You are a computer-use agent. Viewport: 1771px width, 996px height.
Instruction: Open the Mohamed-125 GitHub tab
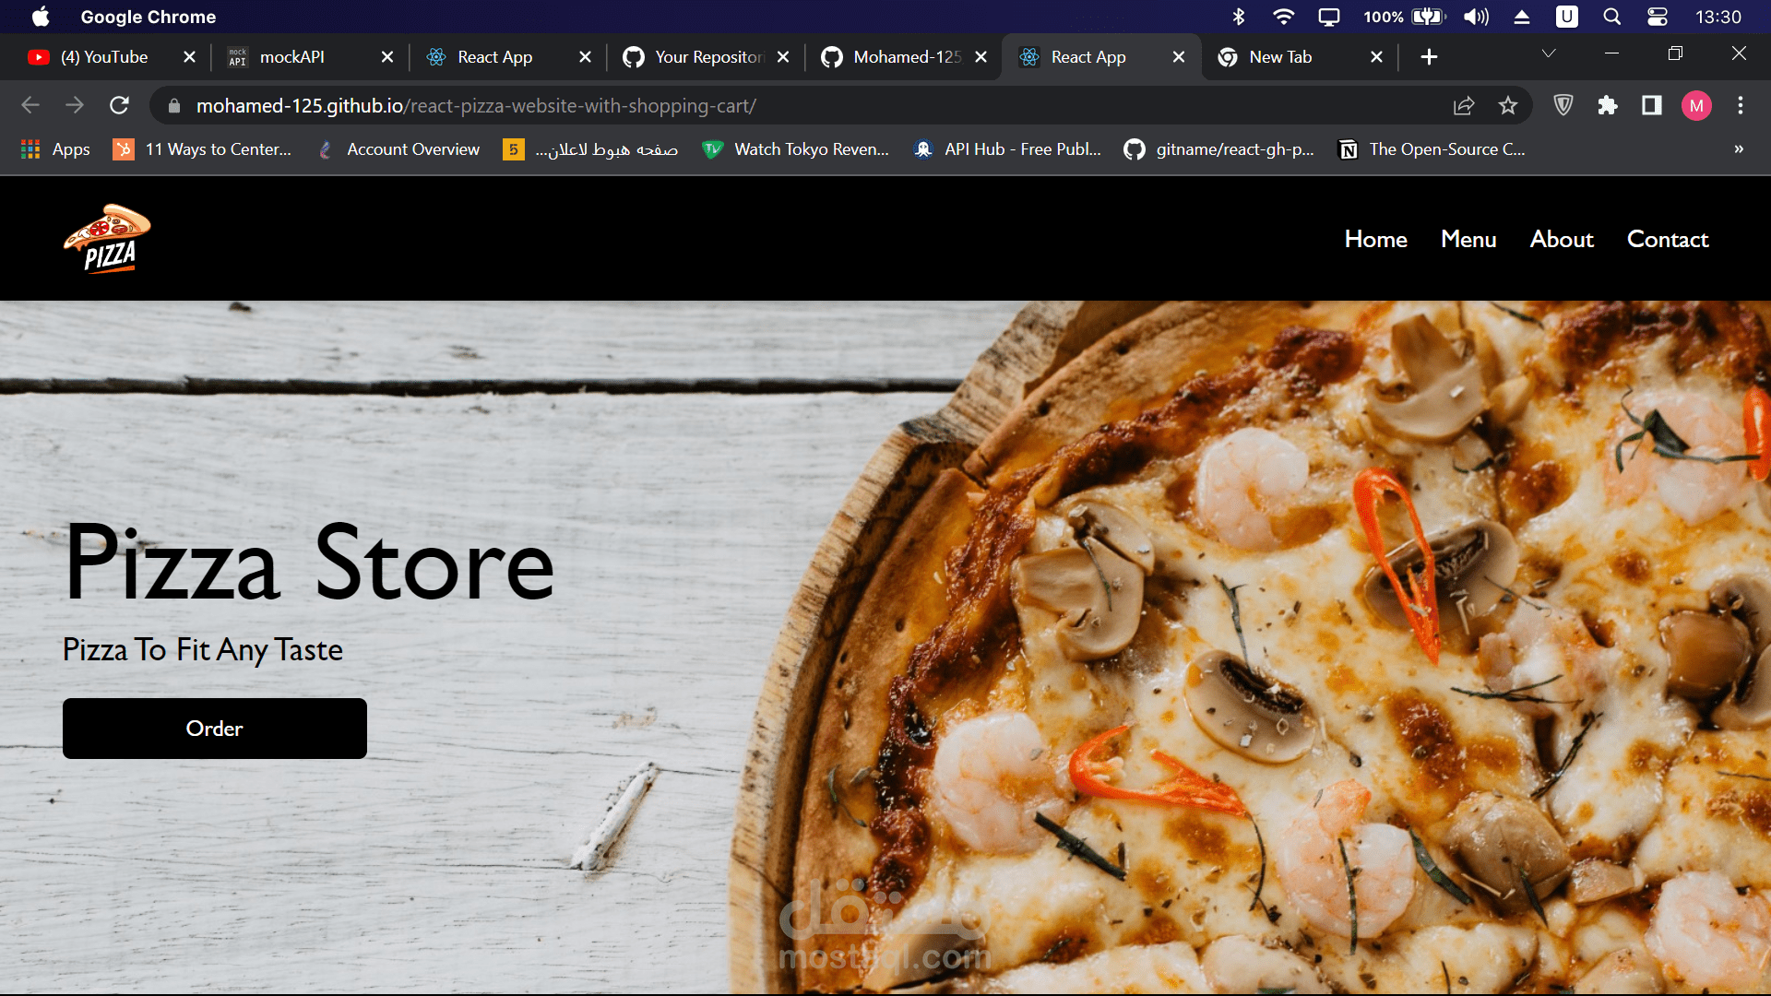[x=905, y=57]
